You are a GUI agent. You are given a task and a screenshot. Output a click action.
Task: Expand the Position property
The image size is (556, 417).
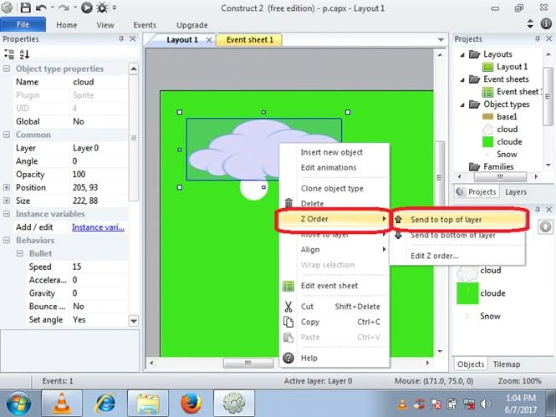click(7, 187)
